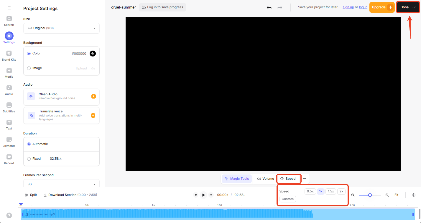Click the undo arrow icon

tap(269, 8)
